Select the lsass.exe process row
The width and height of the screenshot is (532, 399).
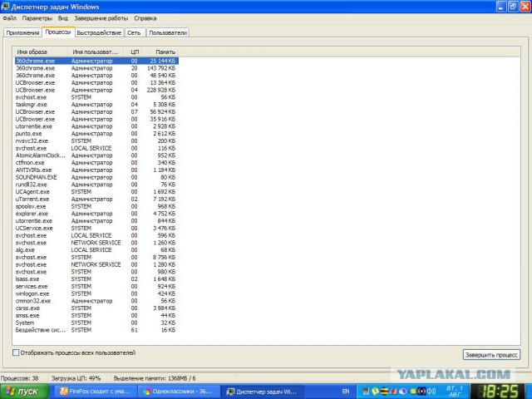(96, 279)
